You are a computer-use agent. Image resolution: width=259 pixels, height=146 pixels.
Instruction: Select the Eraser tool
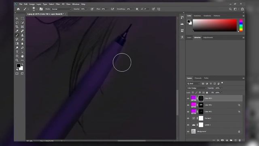[22, 39]
